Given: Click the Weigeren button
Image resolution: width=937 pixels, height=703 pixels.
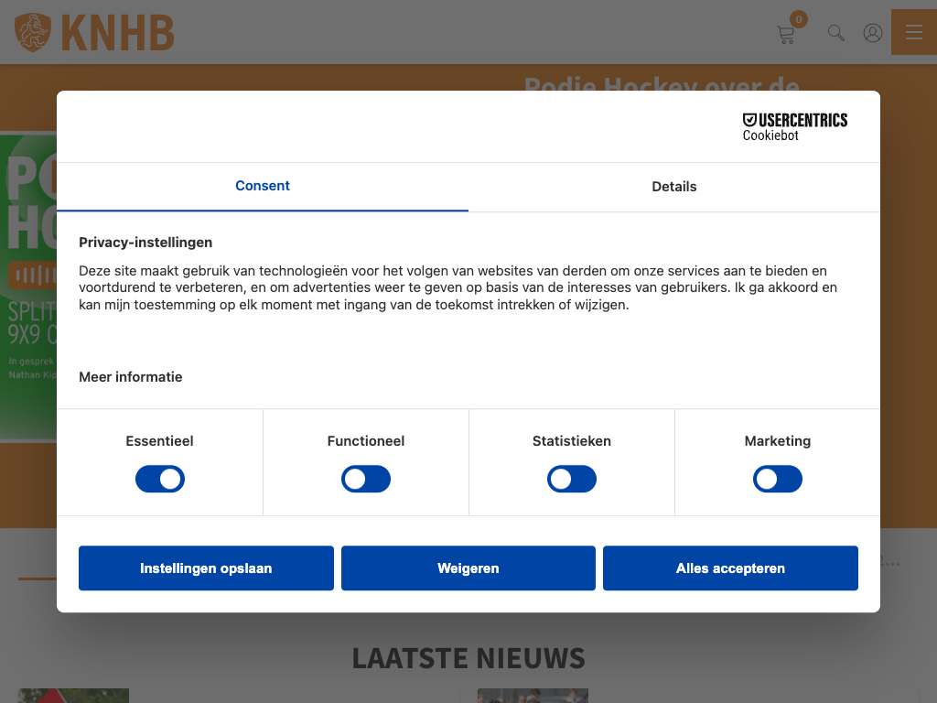Looking at the screenshot, I should click(x=468, y=568).
